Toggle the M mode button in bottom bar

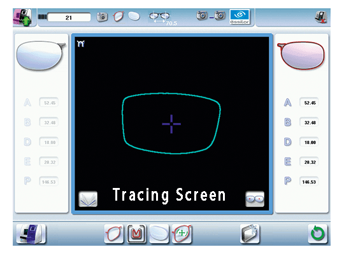[136, 234]
